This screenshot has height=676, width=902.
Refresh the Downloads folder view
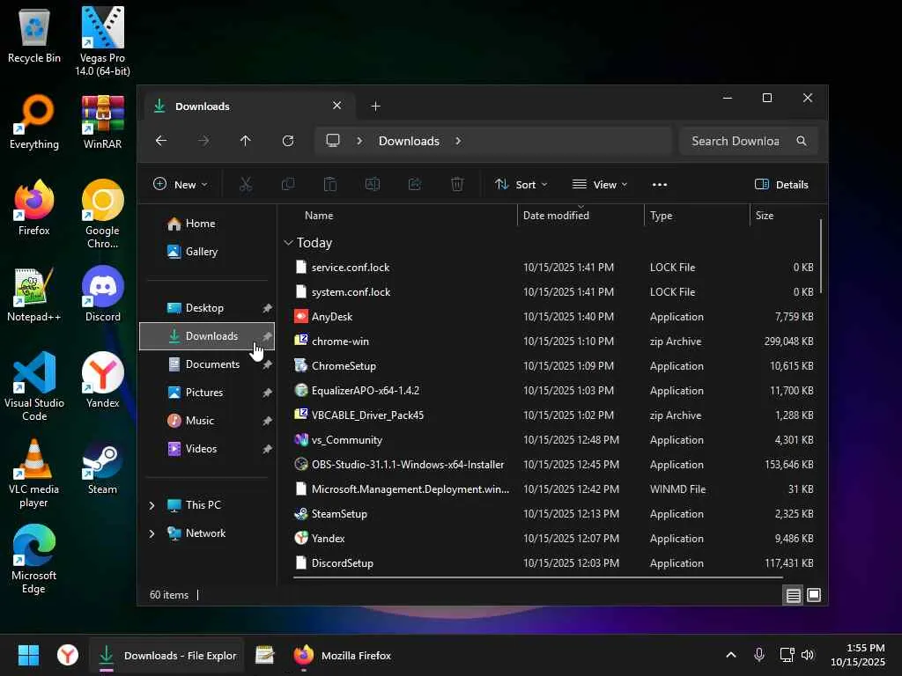click(288, 141)
